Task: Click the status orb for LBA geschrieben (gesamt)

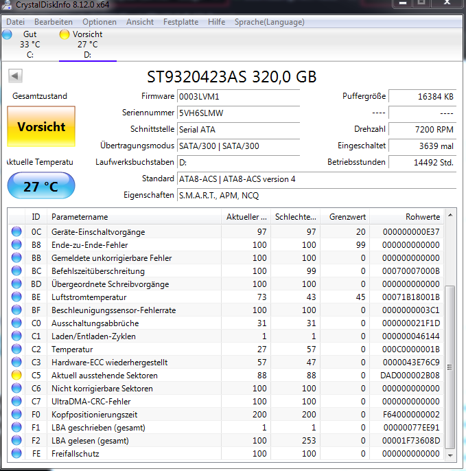Action: [16, 427]
